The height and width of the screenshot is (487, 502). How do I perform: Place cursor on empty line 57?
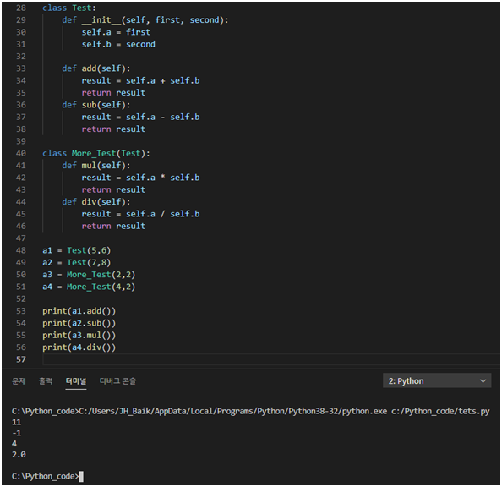click(270, 359)
